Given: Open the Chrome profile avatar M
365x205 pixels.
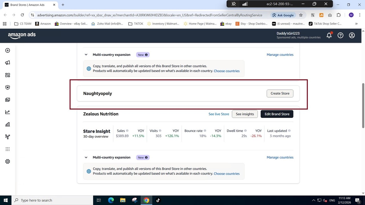Looking at the screenshot, I should point(351,15).
